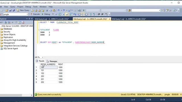The height and width of the screenshot is (102, 182).
Task: Start a New Query from the toolbar
Action: tap(23, 10)
